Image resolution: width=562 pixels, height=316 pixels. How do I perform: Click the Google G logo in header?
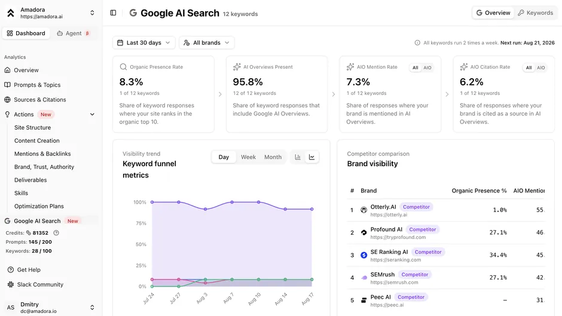133,13
